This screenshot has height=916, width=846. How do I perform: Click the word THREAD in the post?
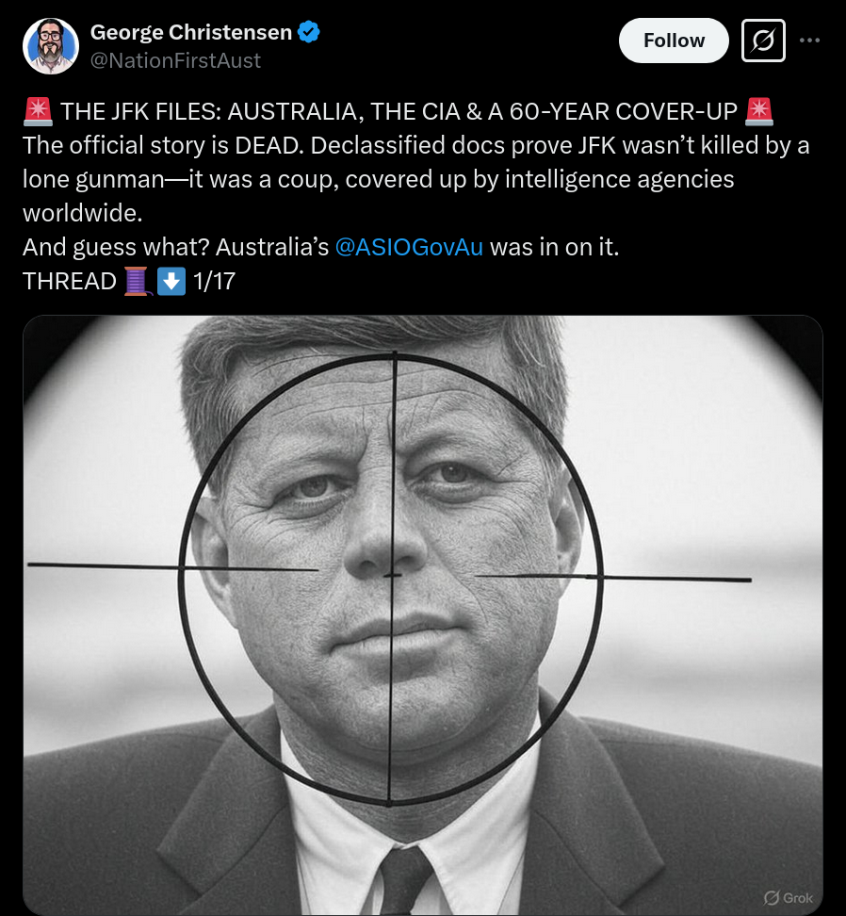(x=70, y=282)
